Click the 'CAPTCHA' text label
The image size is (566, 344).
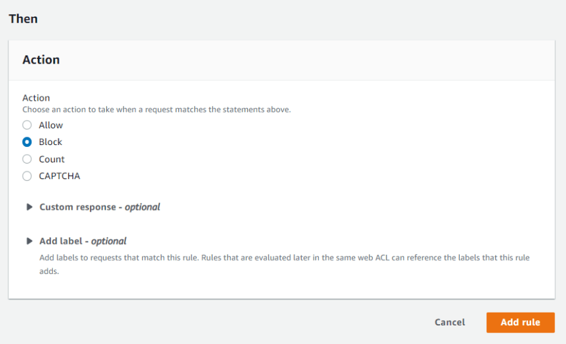point(60,176)
